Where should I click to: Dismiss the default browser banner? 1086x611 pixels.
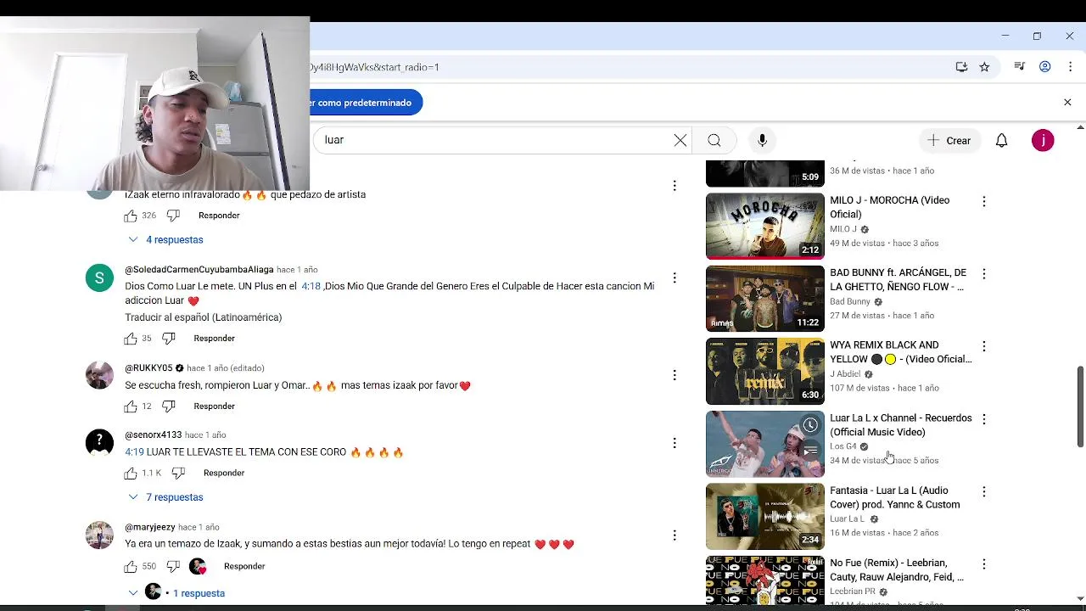1067,103
